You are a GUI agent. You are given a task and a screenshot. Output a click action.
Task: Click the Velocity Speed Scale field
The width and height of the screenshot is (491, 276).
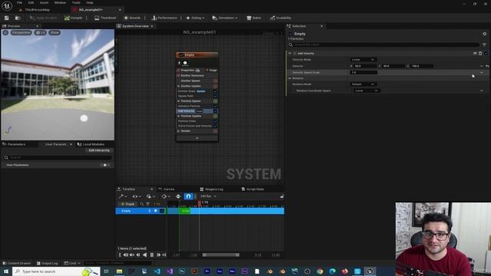363,72
